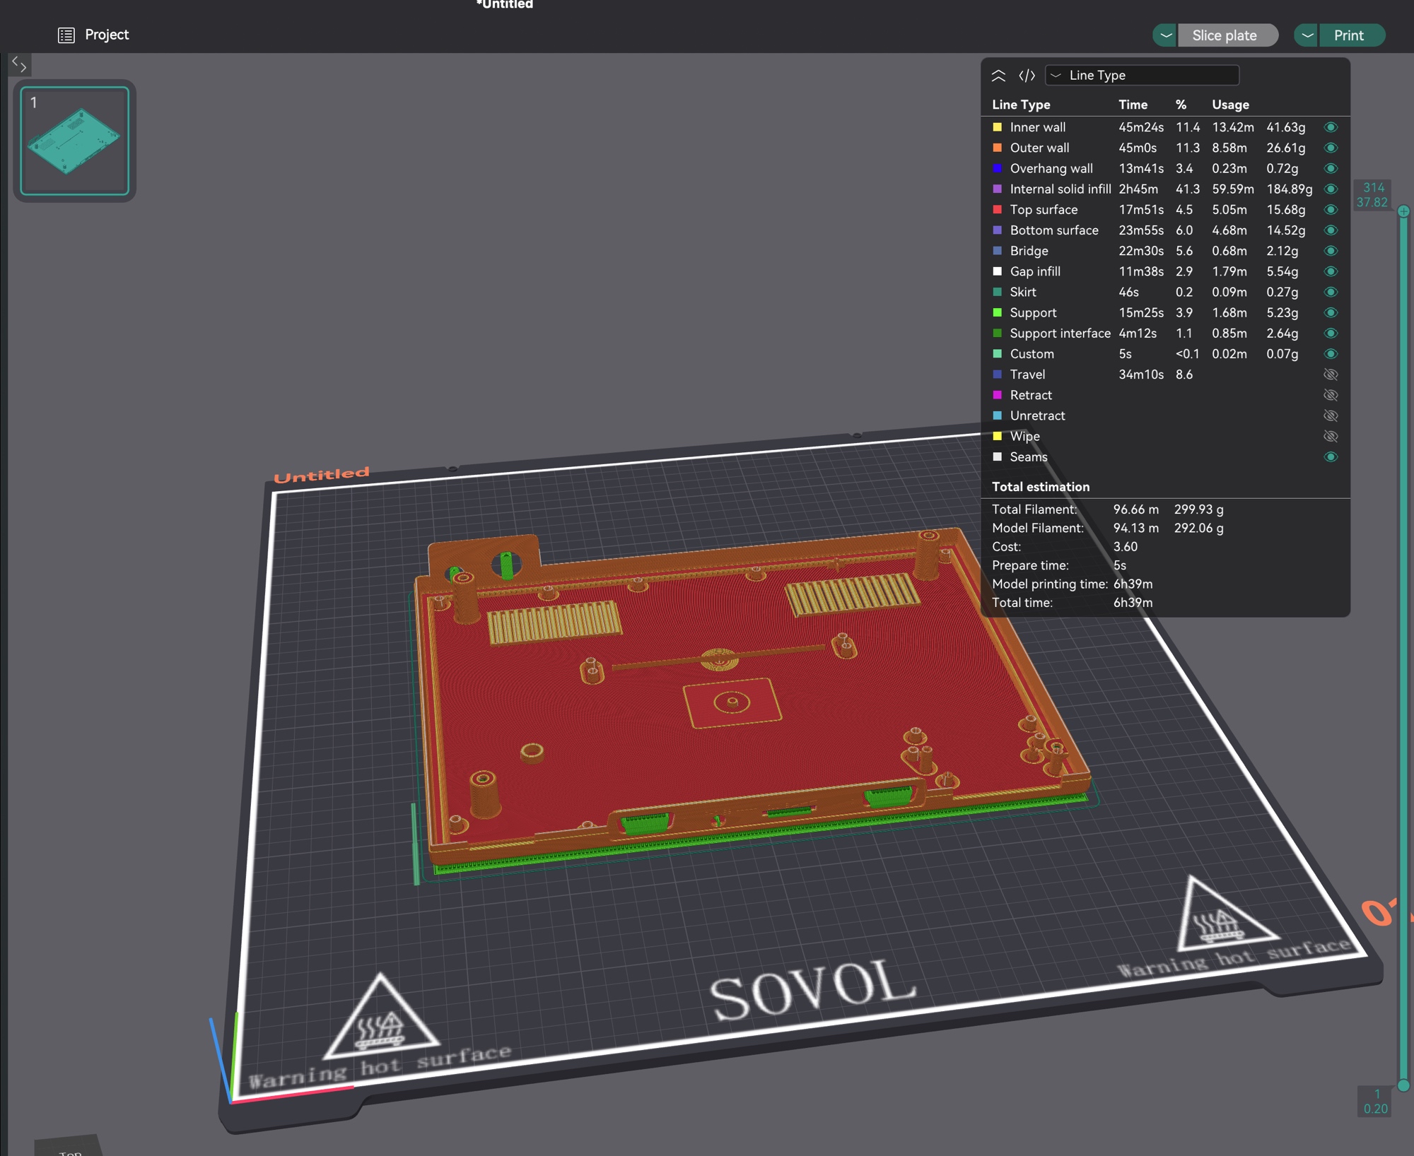The width and height of the screenshot is (1414, 1156).
Task: Enable Wipe line visibility
Action: tap(1330, 436)
